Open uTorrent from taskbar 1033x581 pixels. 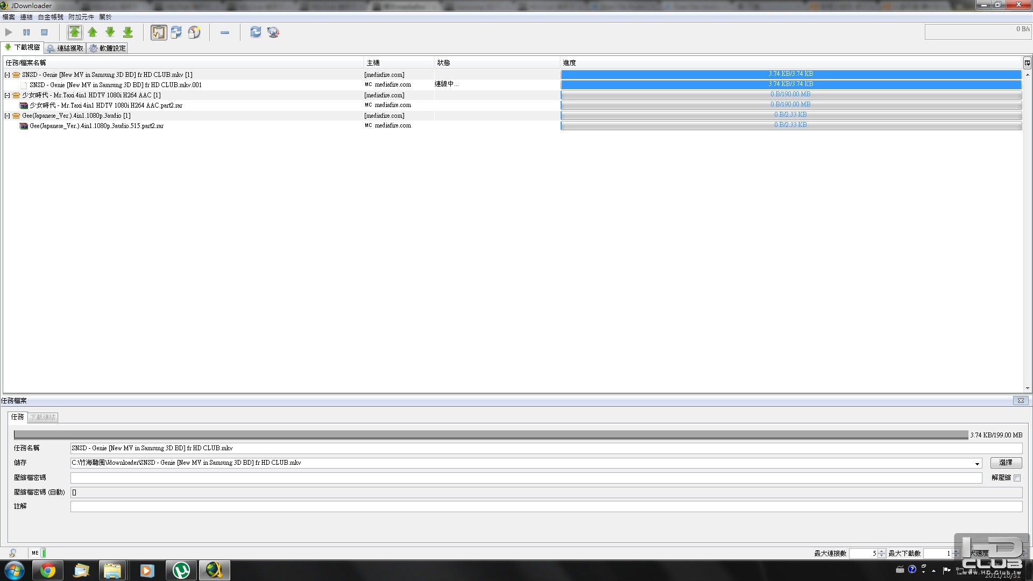[181, 571]
